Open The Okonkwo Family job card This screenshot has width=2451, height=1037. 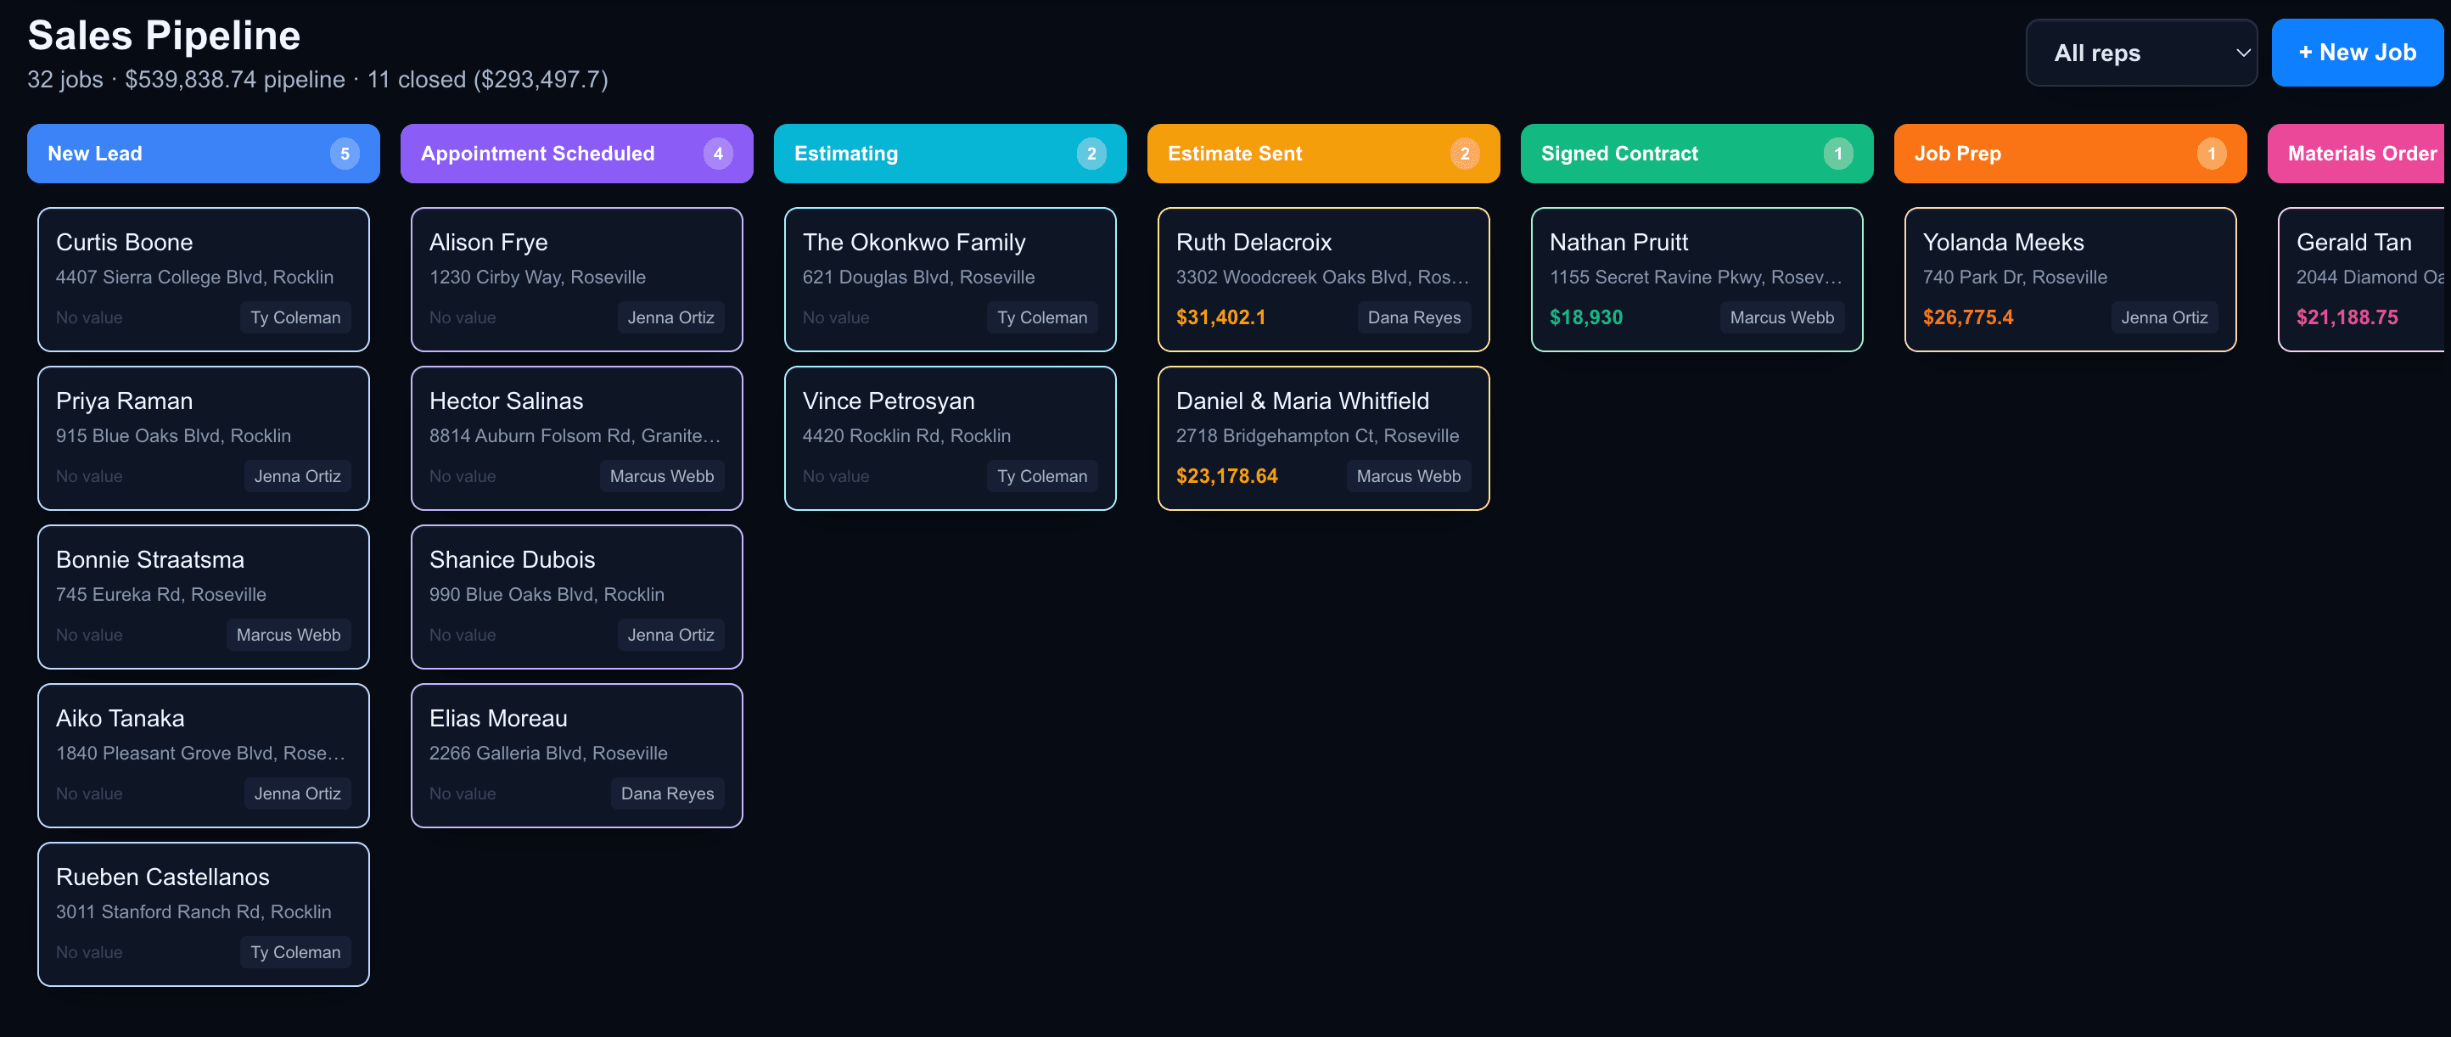pos(951,280)
